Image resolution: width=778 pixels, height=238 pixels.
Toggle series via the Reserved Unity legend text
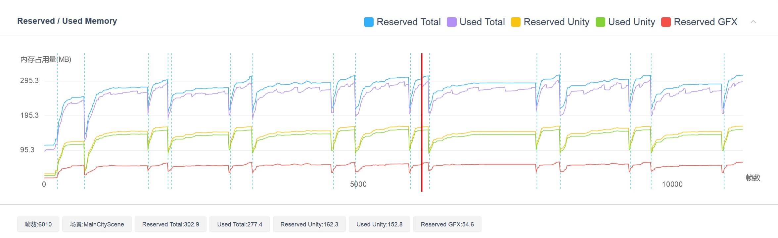click(556, 22)
